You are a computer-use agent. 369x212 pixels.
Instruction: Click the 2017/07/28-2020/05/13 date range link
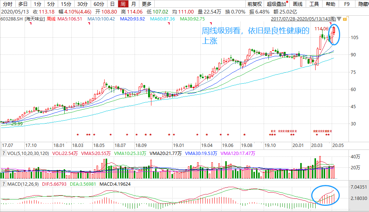[x=304, y=19]
